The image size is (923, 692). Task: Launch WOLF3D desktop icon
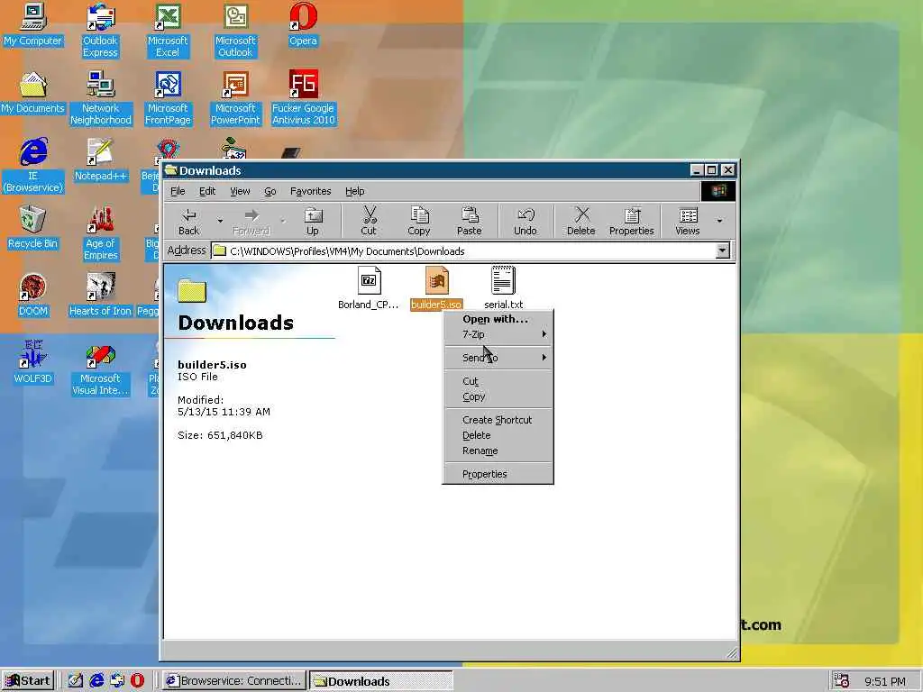click(33, 362)
